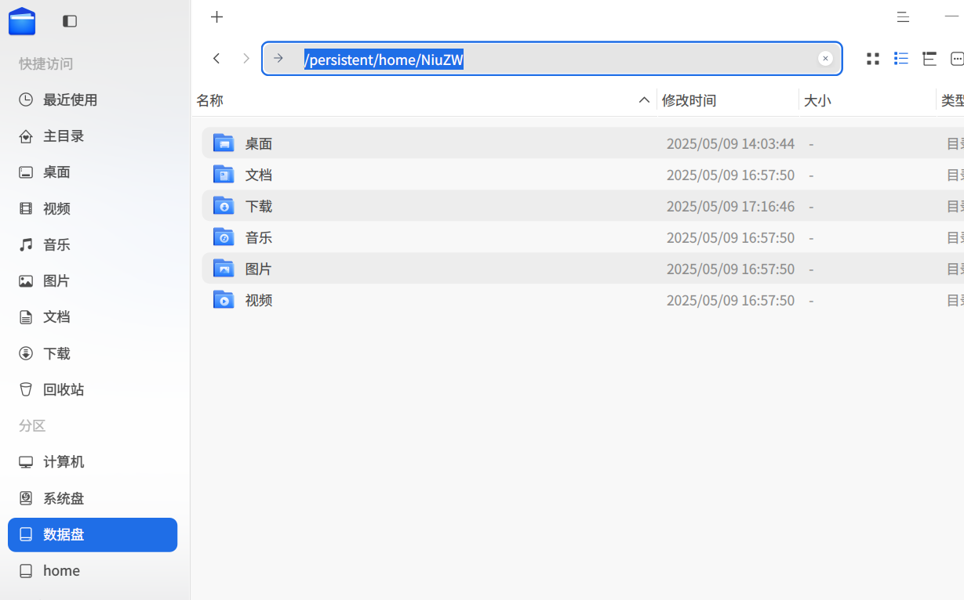
Task: Open 下载 from the sidebar
Action: (93, 354)
